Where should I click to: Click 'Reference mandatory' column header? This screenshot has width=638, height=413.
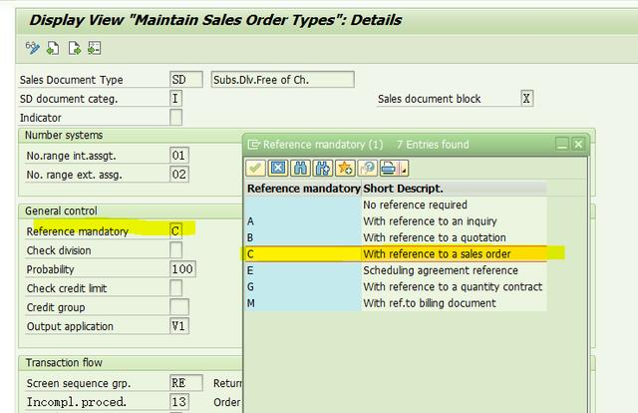pos(303,188)
